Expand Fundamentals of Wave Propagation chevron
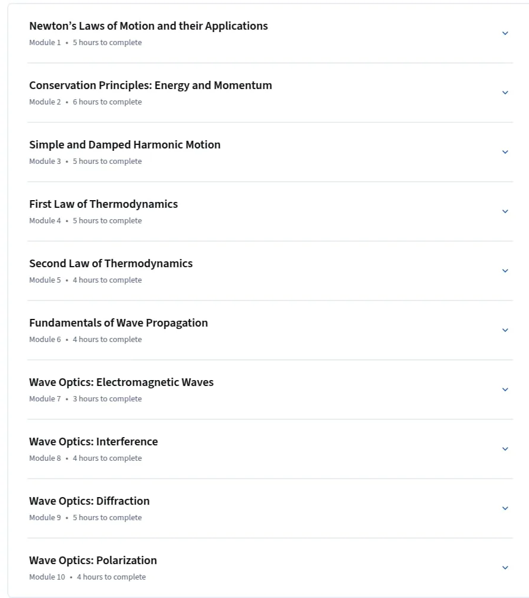529x598 pixels. coord(505,330)
